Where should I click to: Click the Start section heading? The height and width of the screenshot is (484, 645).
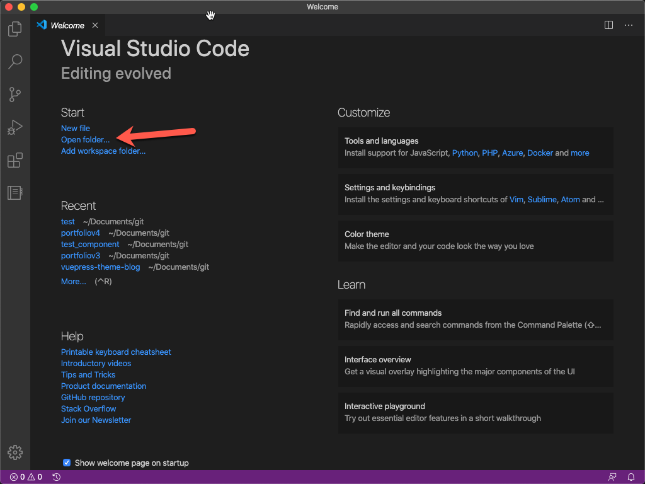(72, 113)
